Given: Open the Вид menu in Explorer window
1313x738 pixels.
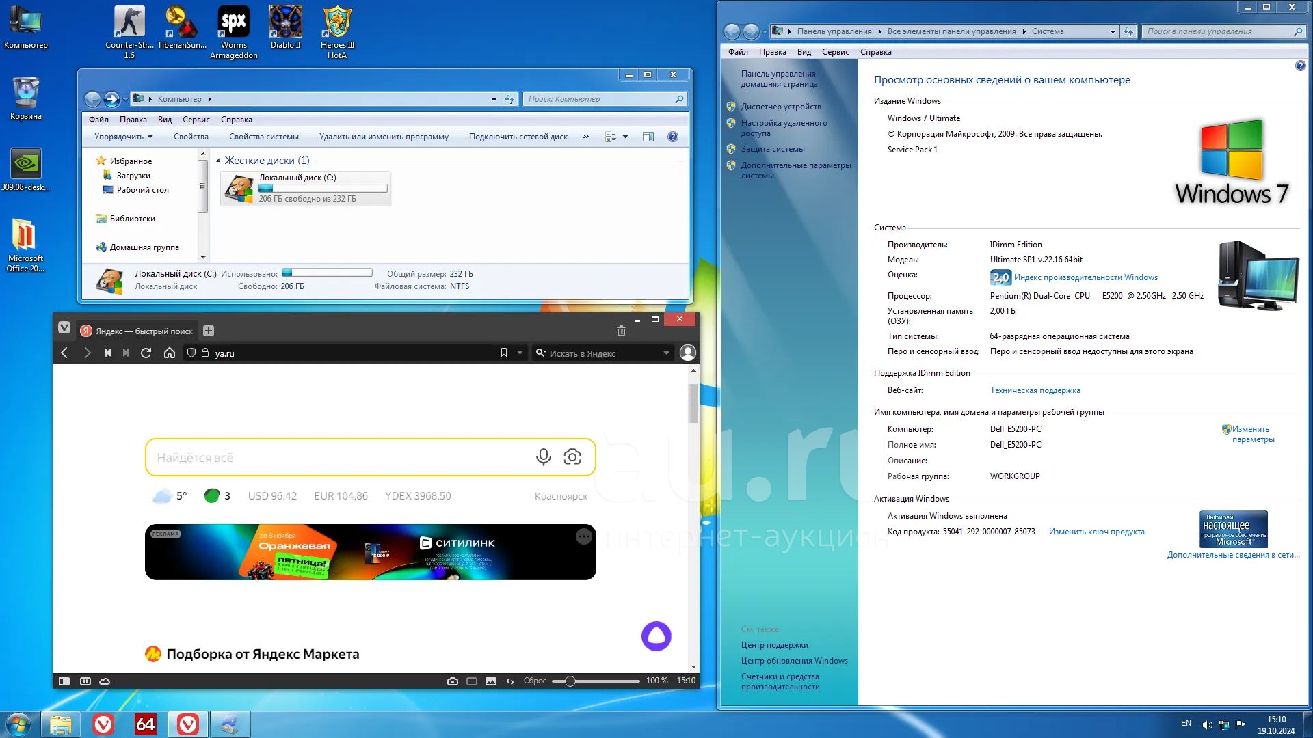Looking at the screenshot, I should (x=165, y=120).
